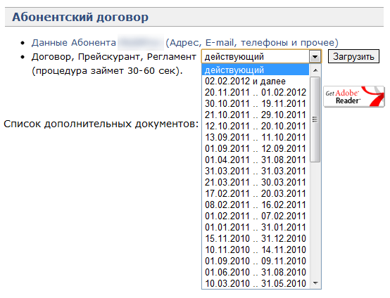This screenshot has width=390, height=298.
Task: Select period 21.03.2011 .. 30.03.2011
Action: 256,182
